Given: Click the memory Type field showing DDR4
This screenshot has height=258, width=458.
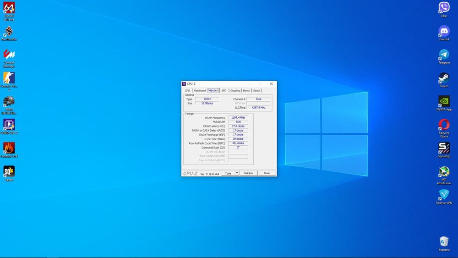Looking at the screenshot, I should 207,99.
